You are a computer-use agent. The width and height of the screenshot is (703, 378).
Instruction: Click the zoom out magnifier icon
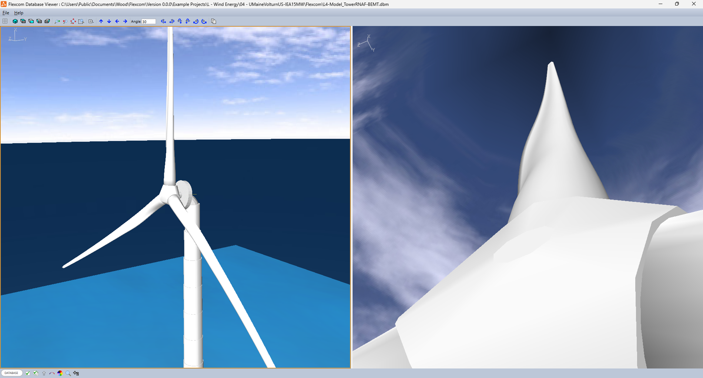(x=65, y=21)
